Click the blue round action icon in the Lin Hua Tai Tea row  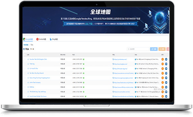[166, 69]
